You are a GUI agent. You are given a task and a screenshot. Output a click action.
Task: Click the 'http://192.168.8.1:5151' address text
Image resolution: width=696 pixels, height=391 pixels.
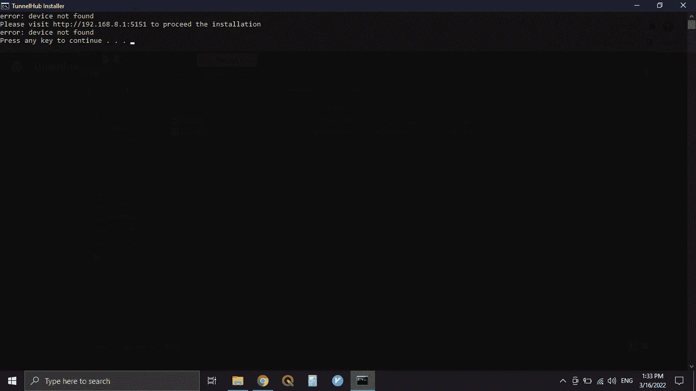[100, 24]
